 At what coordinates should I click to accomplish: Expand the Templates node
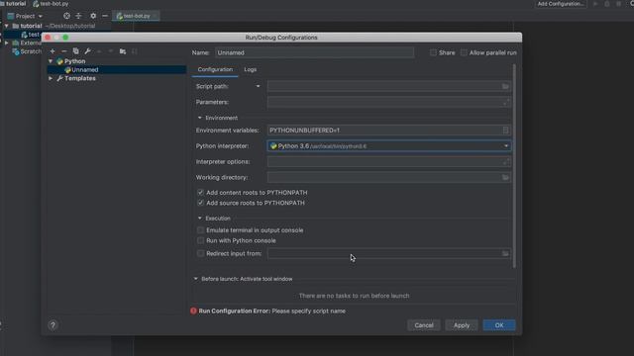point(51,78)
